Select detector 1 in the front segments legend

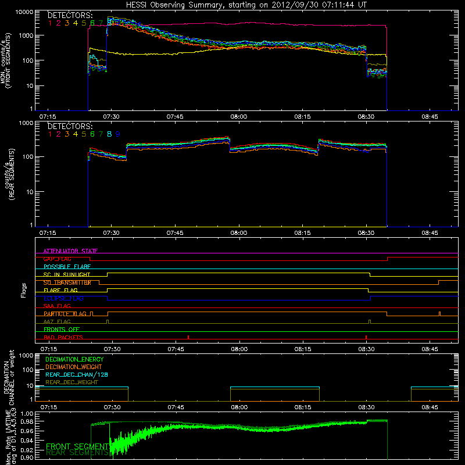pyautogui.click(x=50, y=23)
